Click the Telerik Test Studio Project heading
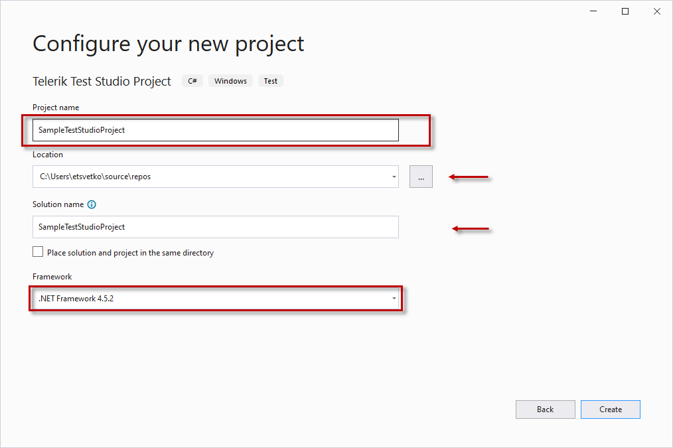Screen dimensions: 673x448 [102, 81]
